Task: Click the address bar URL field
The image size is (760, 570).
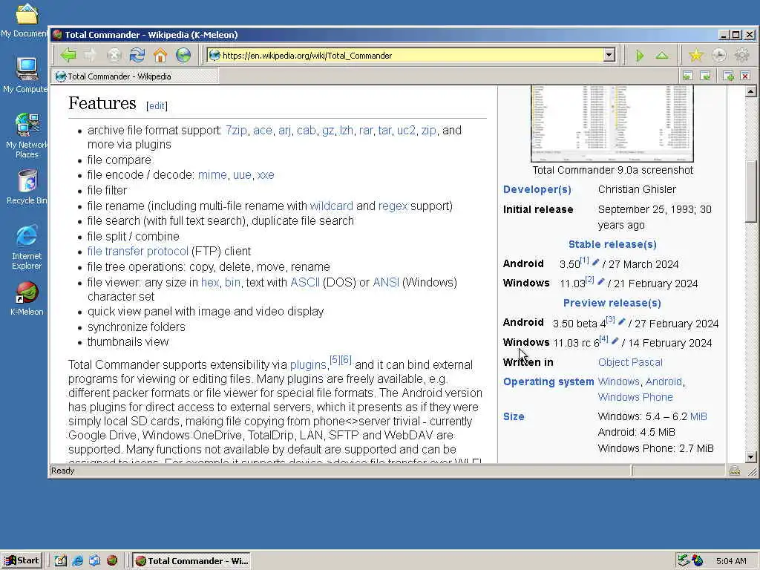Action: click(x=412, y=55)
